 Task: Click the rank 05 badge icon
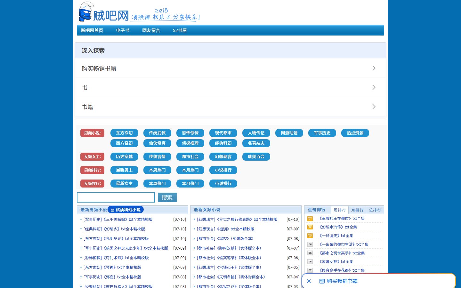click(x=310, y=253)
